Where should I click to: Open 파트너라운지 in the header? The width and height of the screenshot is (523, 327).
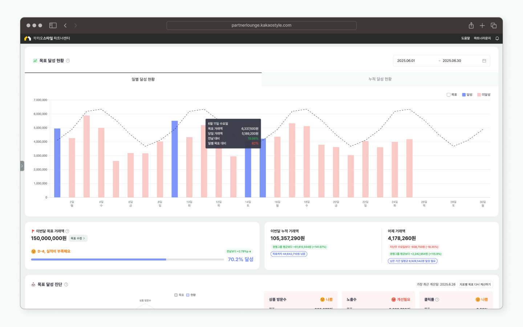pos(482,38)
